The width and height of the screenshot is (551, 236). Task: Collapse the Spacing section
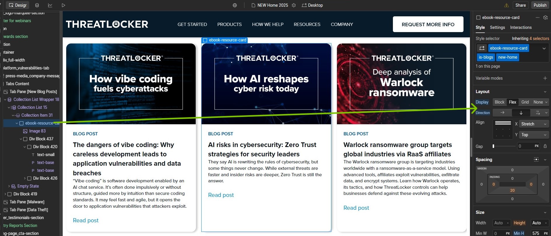[x=545, y=160]
